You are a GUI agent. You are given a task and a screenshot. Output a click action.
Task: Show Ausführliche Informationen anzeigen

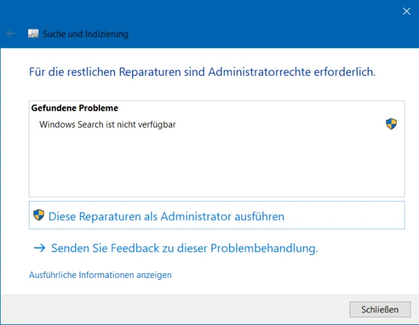click(100, 275)
